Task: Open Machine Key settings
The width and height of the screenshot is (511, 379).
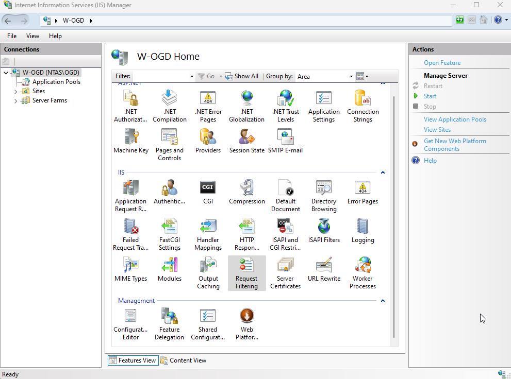Action: (x=131, y=142)
